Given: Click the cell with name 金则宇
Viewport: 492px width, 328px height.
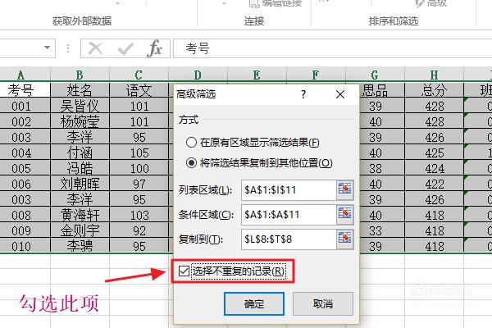Looking at the screenshot, I should tap(80, 230).
